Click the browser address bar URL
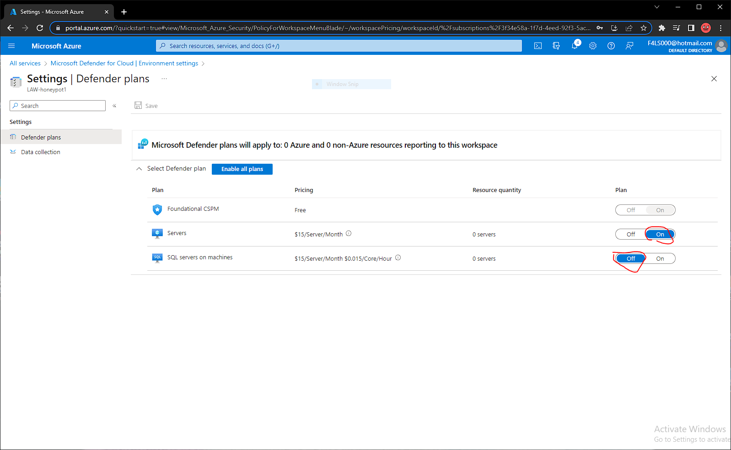 (328, 28)
